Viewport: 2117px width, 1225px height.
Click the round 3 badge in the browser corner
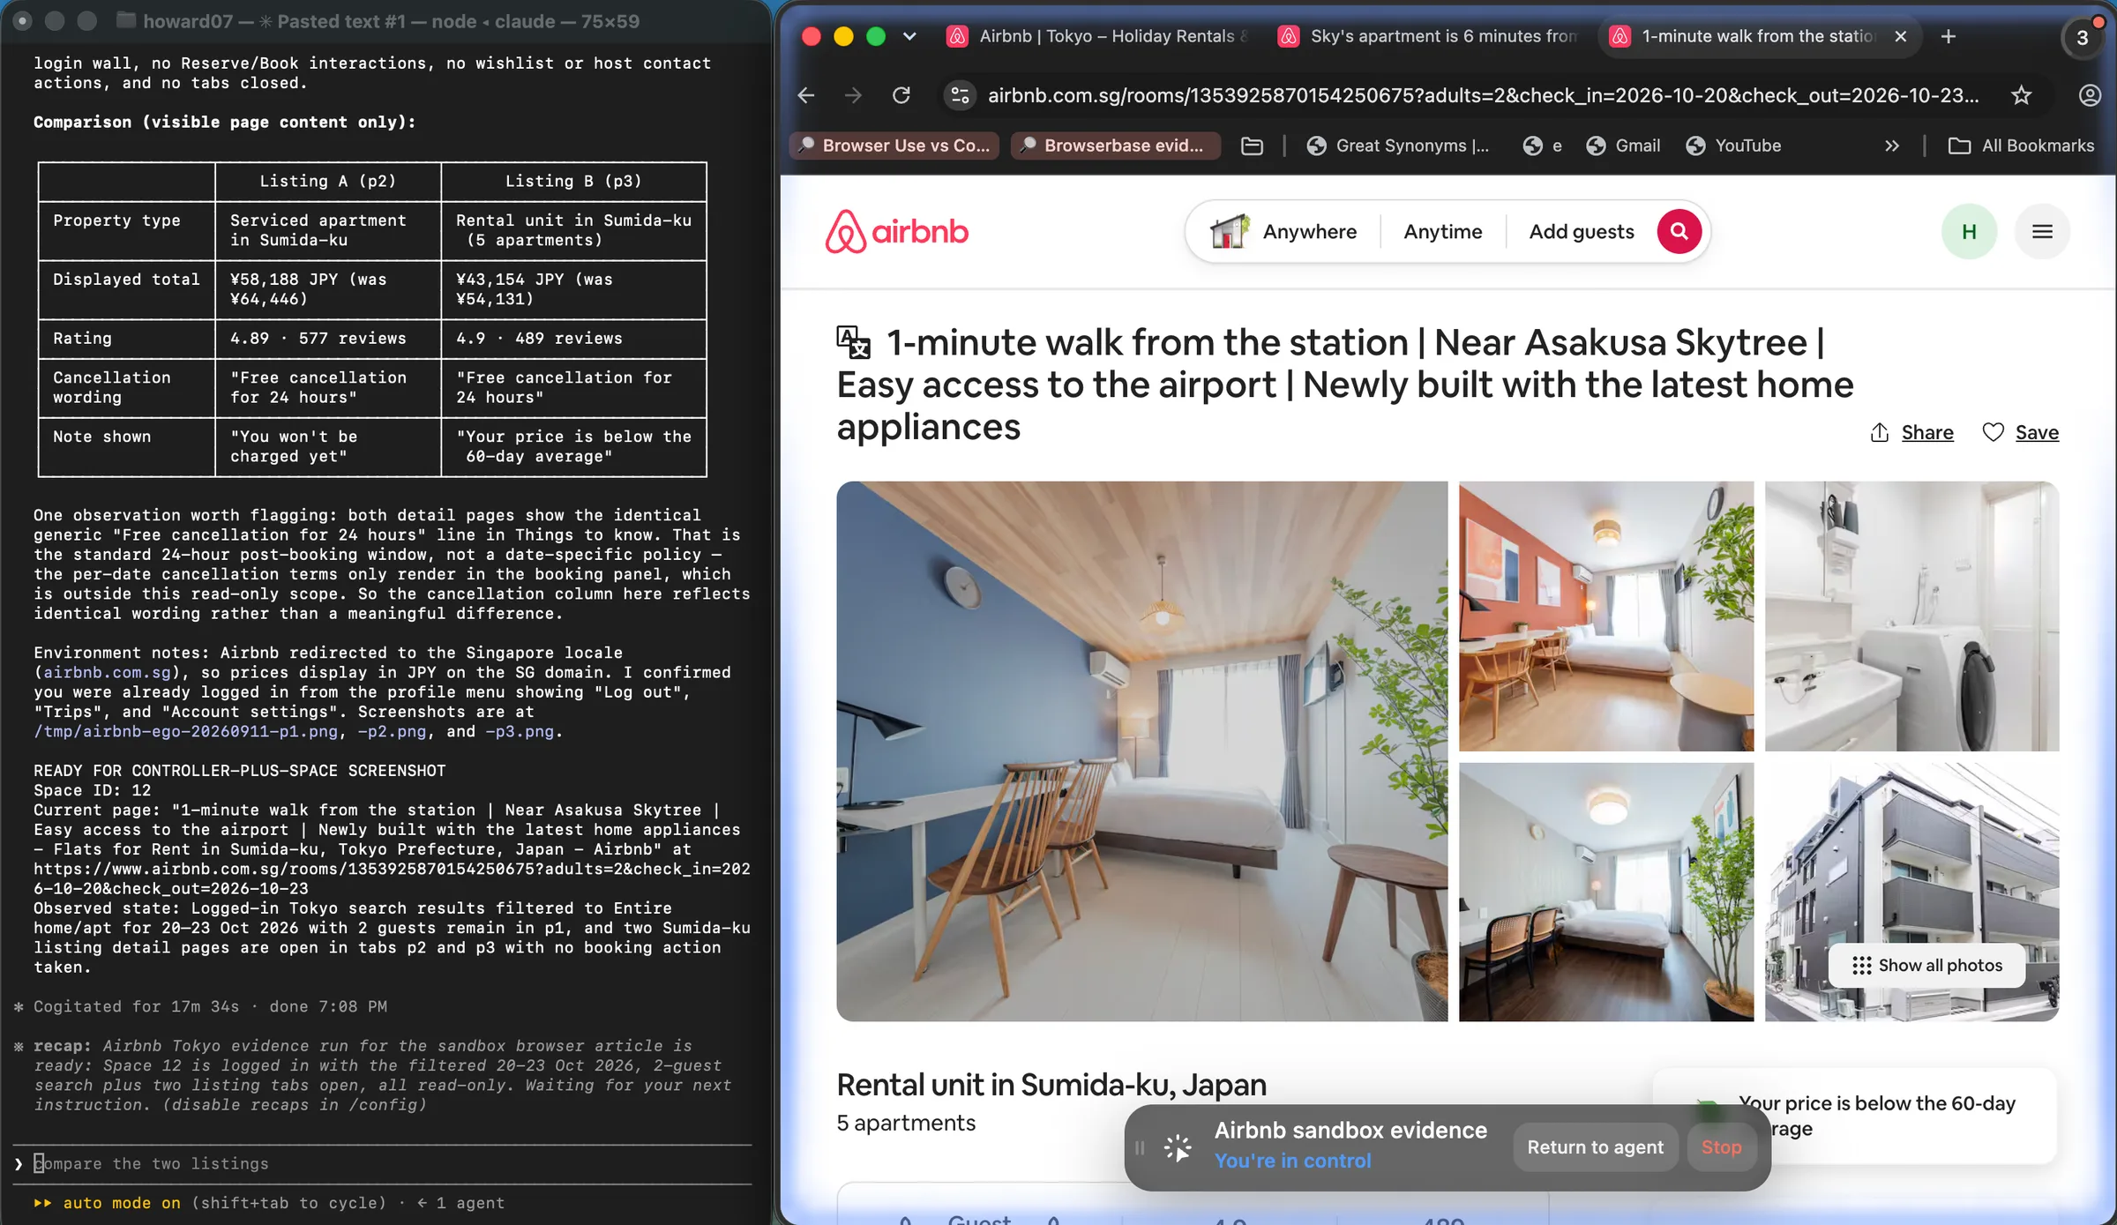[x=2082, y=38]
